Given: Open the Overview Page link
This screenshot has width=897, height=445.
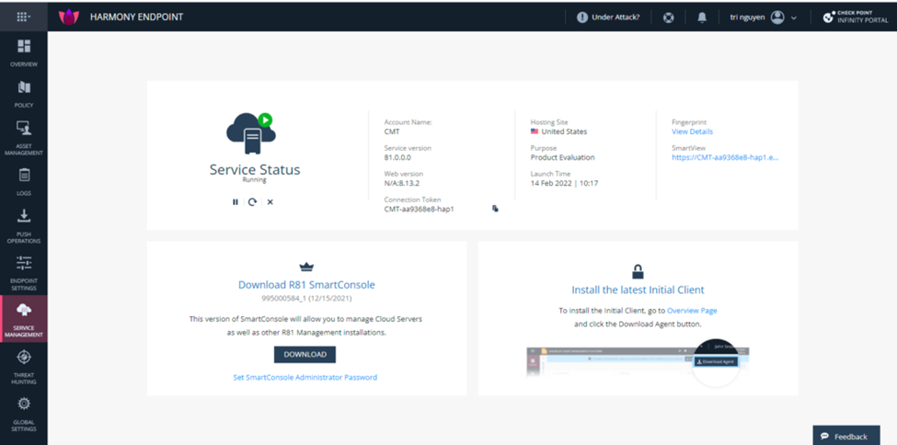Looking at the screenshot, I should (x=692, y=311).
